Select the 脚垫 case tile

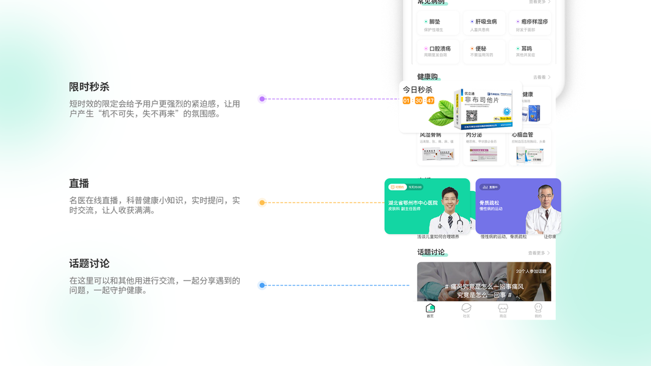pyautogui.click(x=439, y=24)
